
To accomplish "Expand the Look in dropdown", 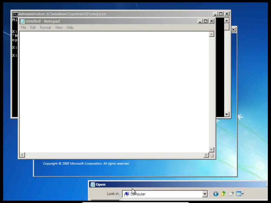I will [x=205, y=194].
